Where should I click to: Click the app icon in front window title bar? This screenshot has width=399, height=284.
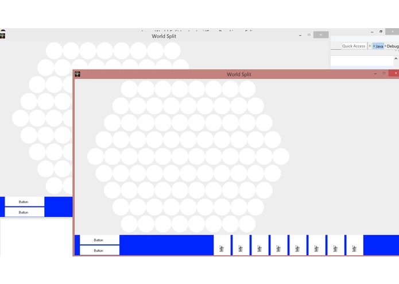point(78,74)
